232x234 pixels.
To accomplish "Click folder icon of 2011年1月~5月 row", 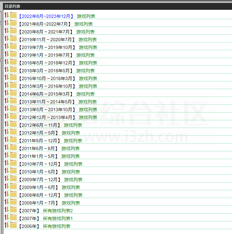I will point(13,155).
